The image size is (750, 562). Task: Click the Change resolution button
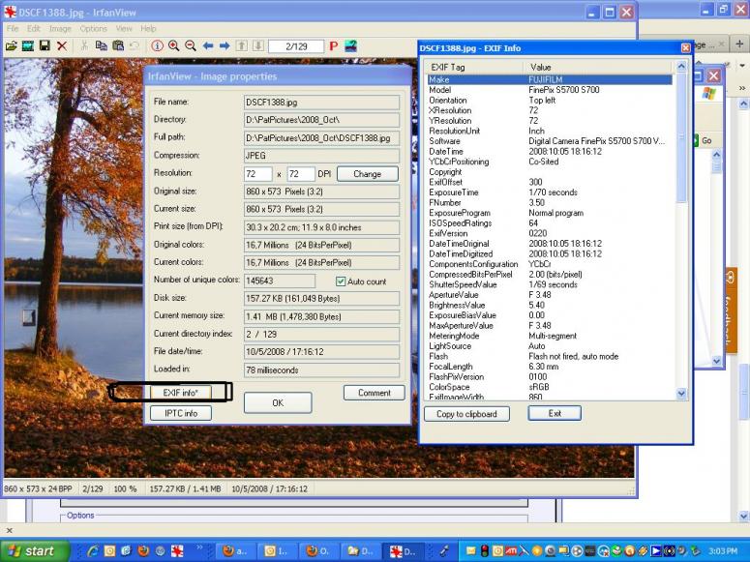coord(367,174)
